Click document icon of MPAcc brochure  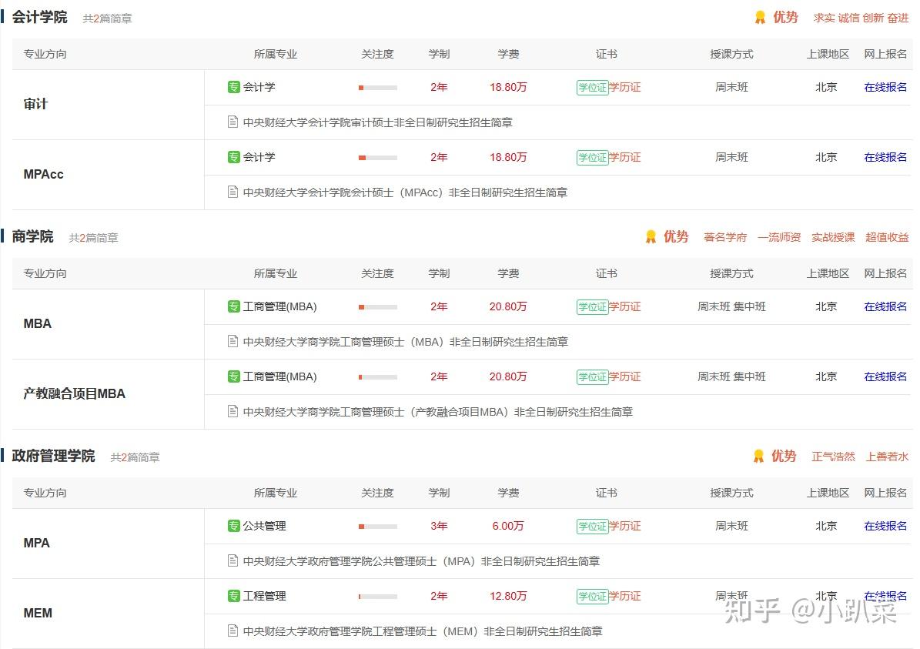tap(233, 192)
